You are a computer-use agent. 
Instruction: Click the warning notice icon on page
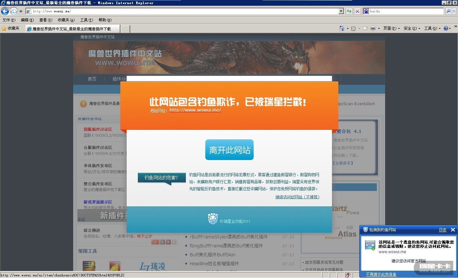point(83,104)
